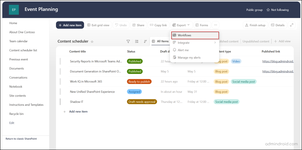This screenshot has height=150, width=302.
Task: Select Security Reports in Microsoft Teams row title
Action: (96, 61)
